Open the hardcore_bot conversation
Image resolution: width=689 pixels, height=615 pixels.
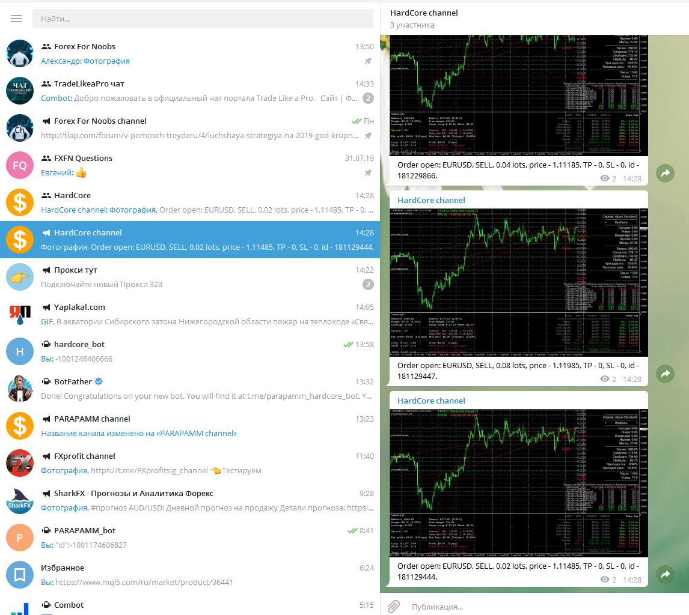point(190,351)
